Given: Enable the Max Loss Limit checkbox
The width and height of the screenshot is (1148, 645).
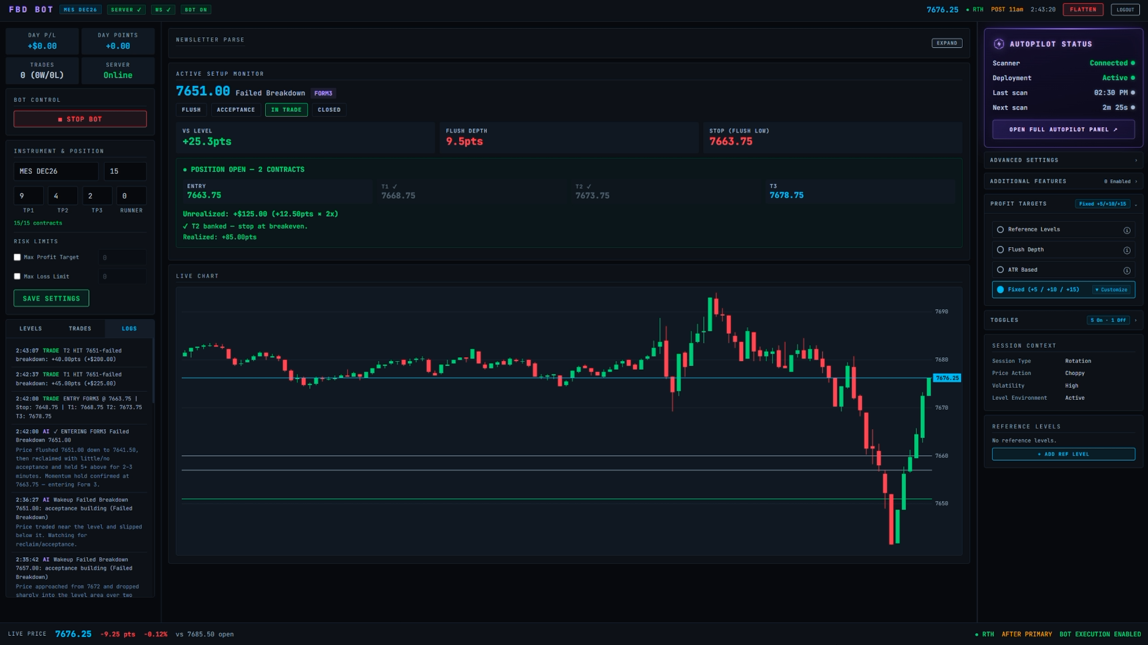Looking at the screenshot, I should [17, 277].
